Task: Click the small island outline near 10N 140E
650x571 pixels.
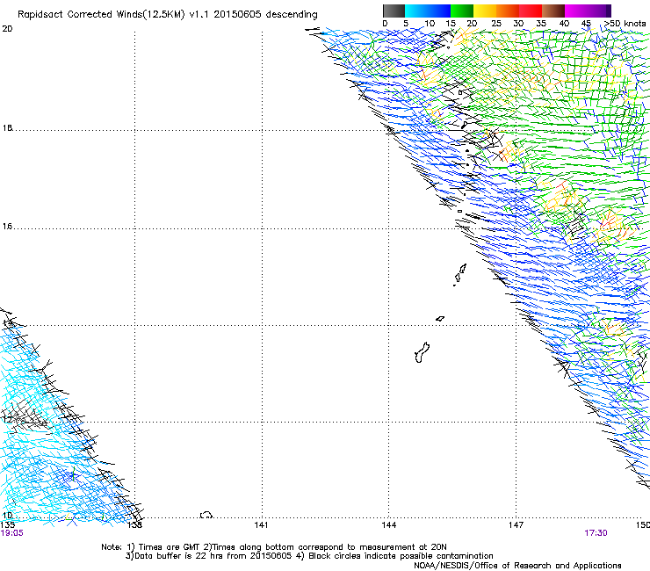Action: (206, 515)
